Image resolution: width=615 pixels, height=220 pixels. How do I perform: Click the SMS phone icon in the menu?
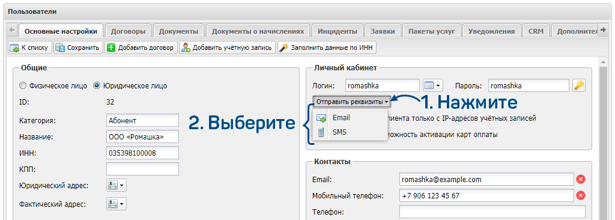321,132
